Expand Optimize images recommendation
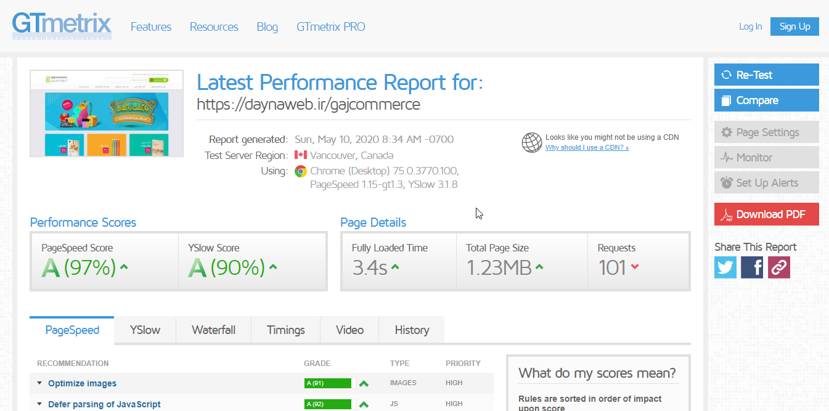Viewport: 829px width, 411px height. click(82, 383)
